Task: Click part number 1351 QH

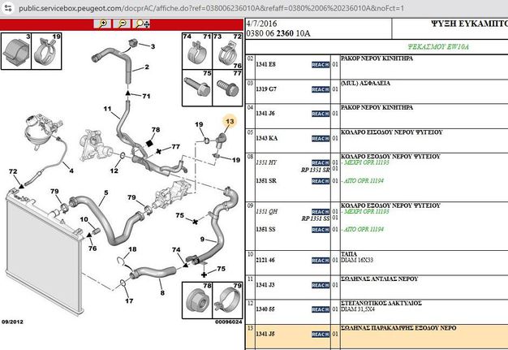Action: (267, 212)
